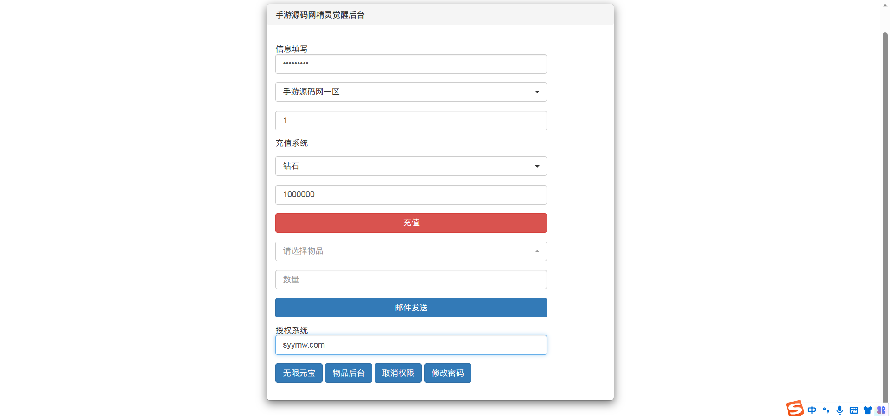Click the authorization field showing syymw.com

pyautogui.click(x=411, y=345)
